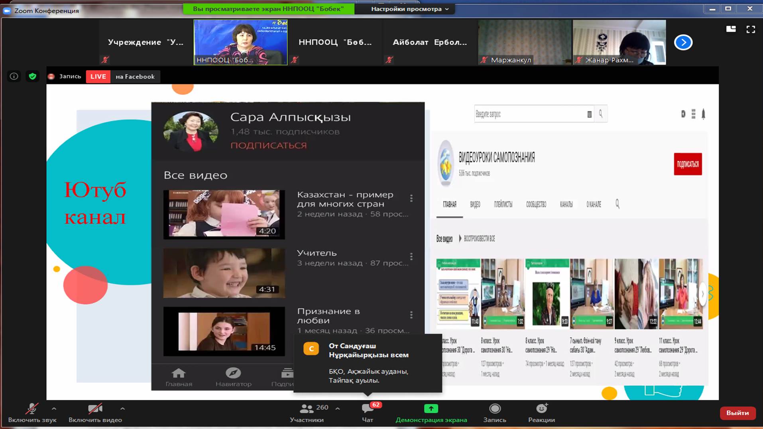Select СООБЩЕСТВО channel tab

click(536, 205)
